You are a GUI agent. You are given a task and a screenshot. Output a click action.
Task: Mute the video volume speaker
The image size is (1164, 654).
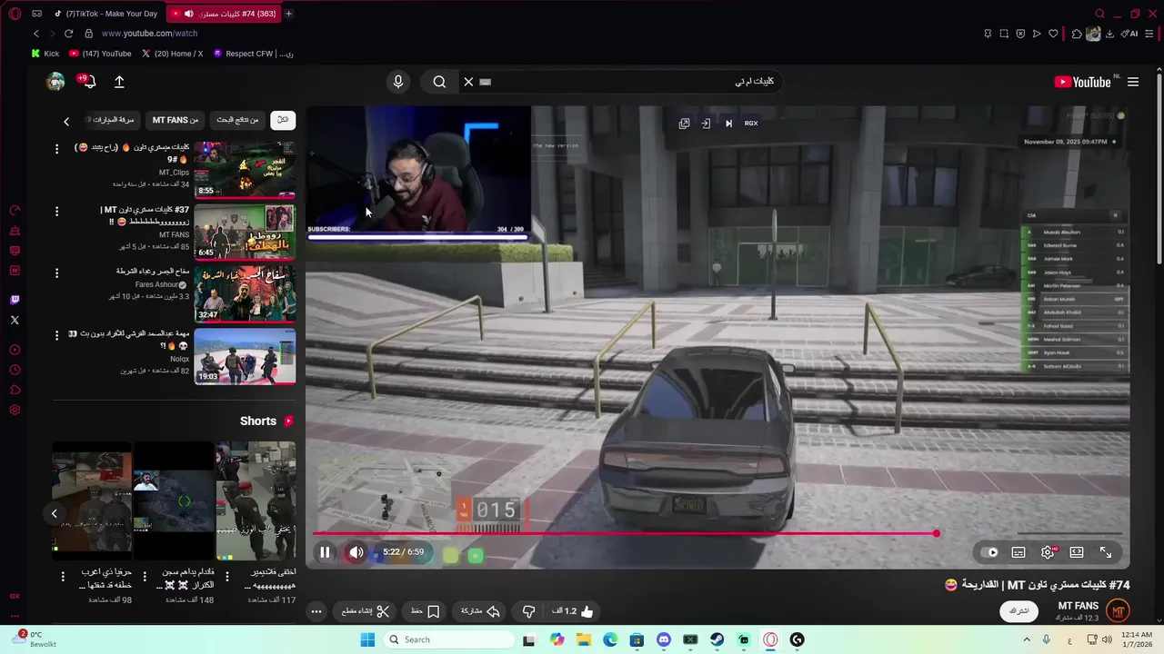coord(356,552)
